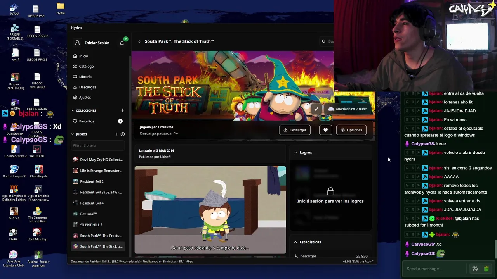
Task: Open Clash Royale desktop shortcut
Action: coord(38,172)
